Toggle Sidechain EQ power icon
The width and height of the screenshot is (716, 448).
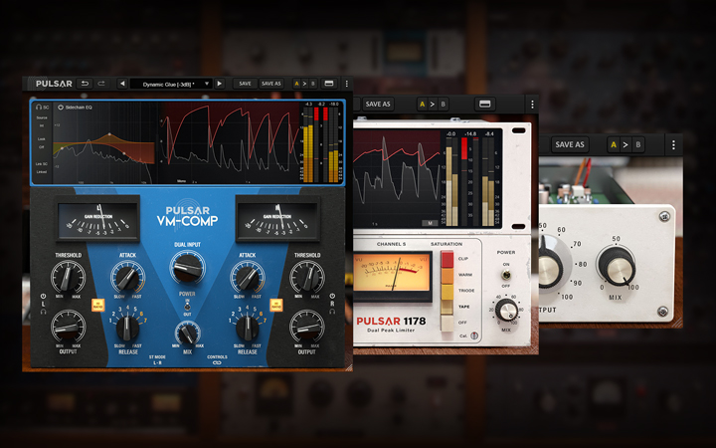(61, 107)
